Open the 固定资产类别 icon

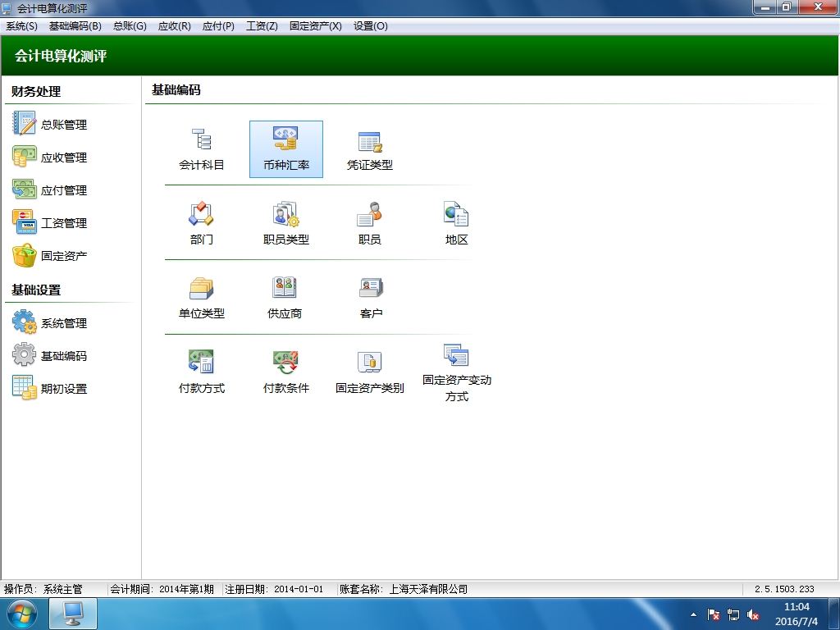click(x=370, y=372)
